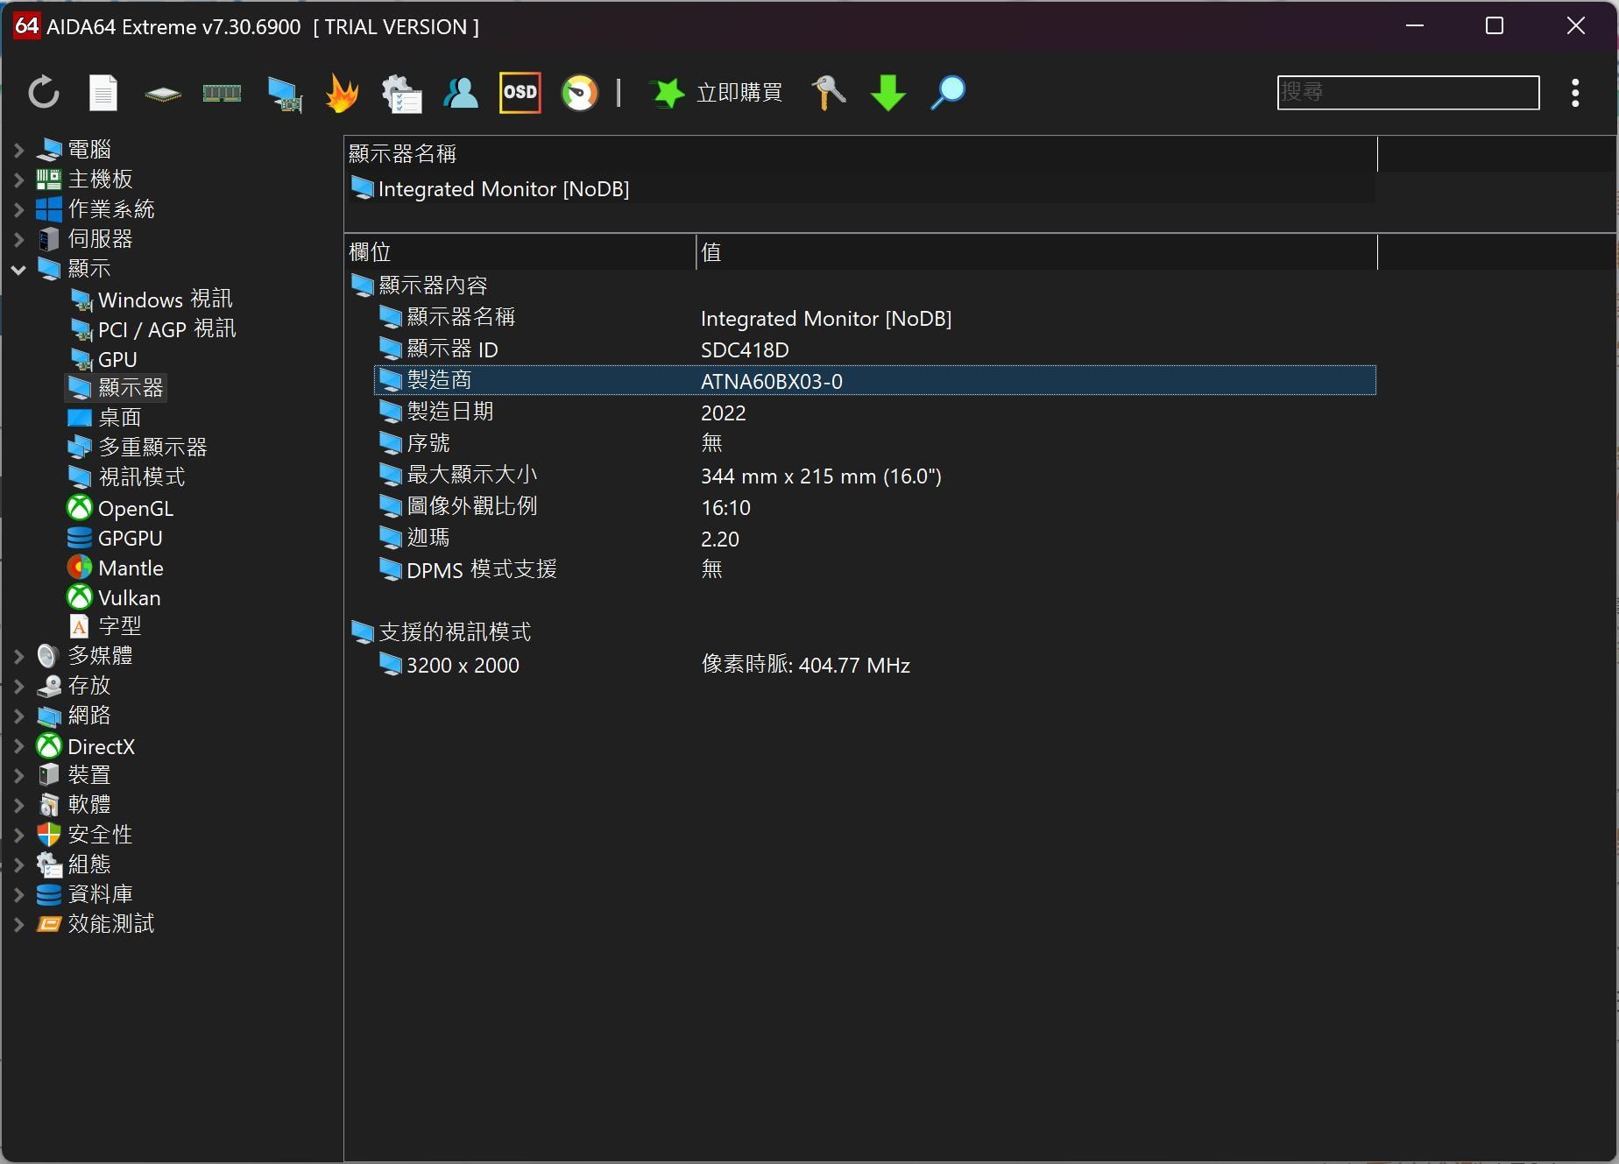Image resolution: width=1619 pixels, height=1164 pixels.
Task: Open the 字型 fonts tree item
Action: click(x=105, y=626)
